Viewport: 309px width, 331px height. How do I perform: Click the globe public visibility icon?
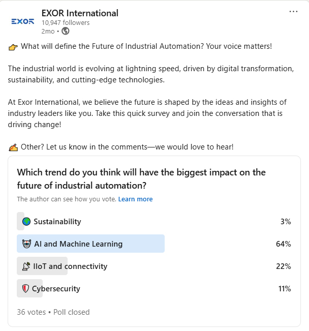coord(65,31)
